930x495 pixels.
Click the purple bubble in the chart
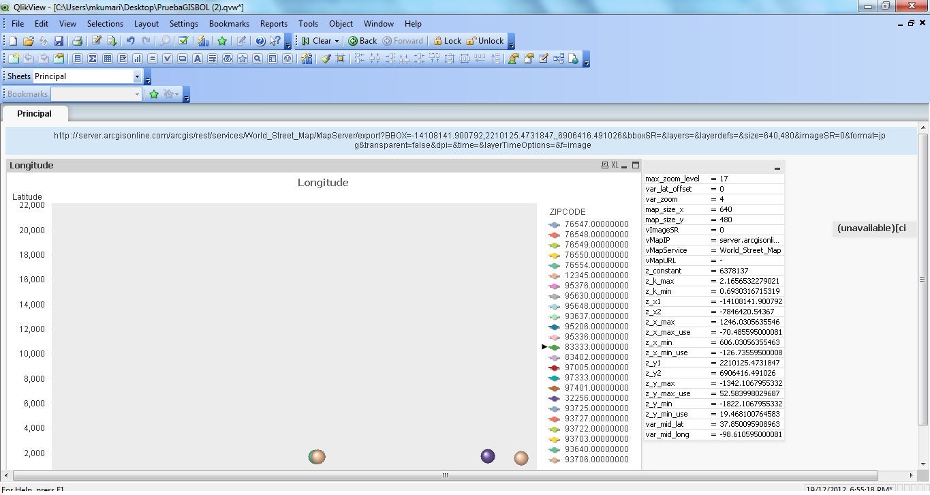point(488,456)
